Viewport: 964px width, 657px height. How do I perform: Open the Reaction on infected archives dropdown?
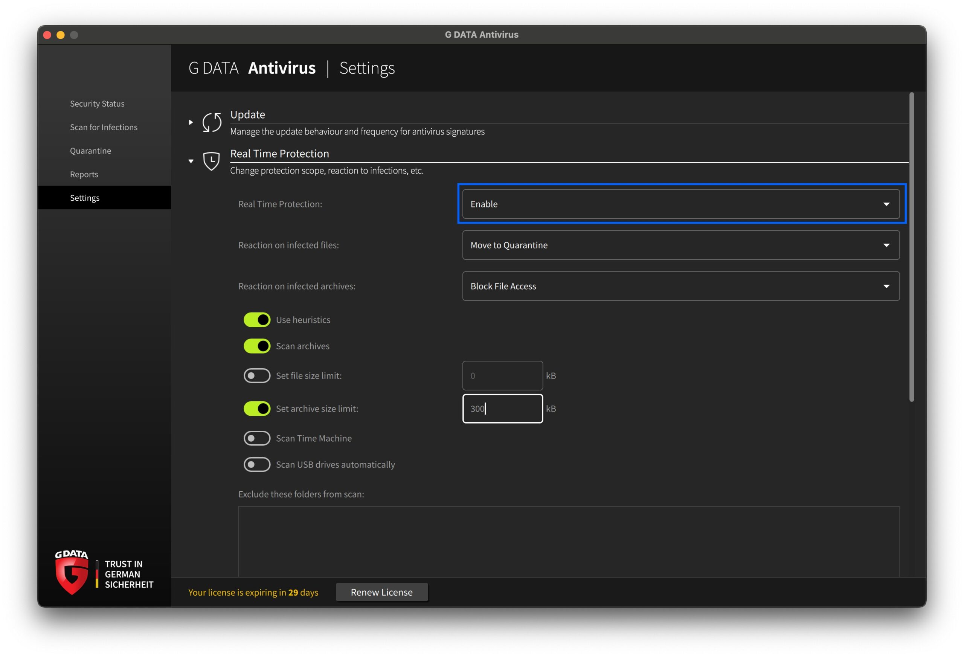point(681,286)
